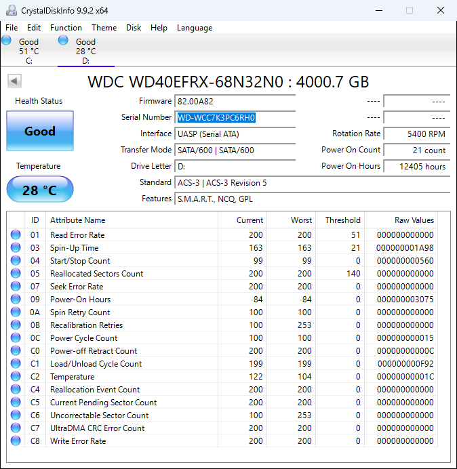
Task: Click status orb for Temperature attribute
Action: click(x=16, y=376)
